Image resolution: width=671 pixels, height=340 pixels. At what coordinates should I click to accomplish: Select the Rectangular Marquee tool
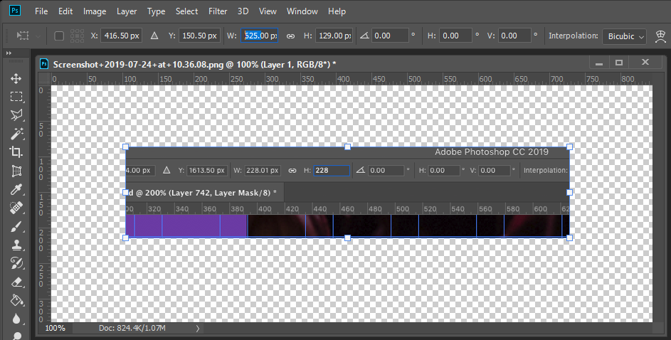coord(16,97)
